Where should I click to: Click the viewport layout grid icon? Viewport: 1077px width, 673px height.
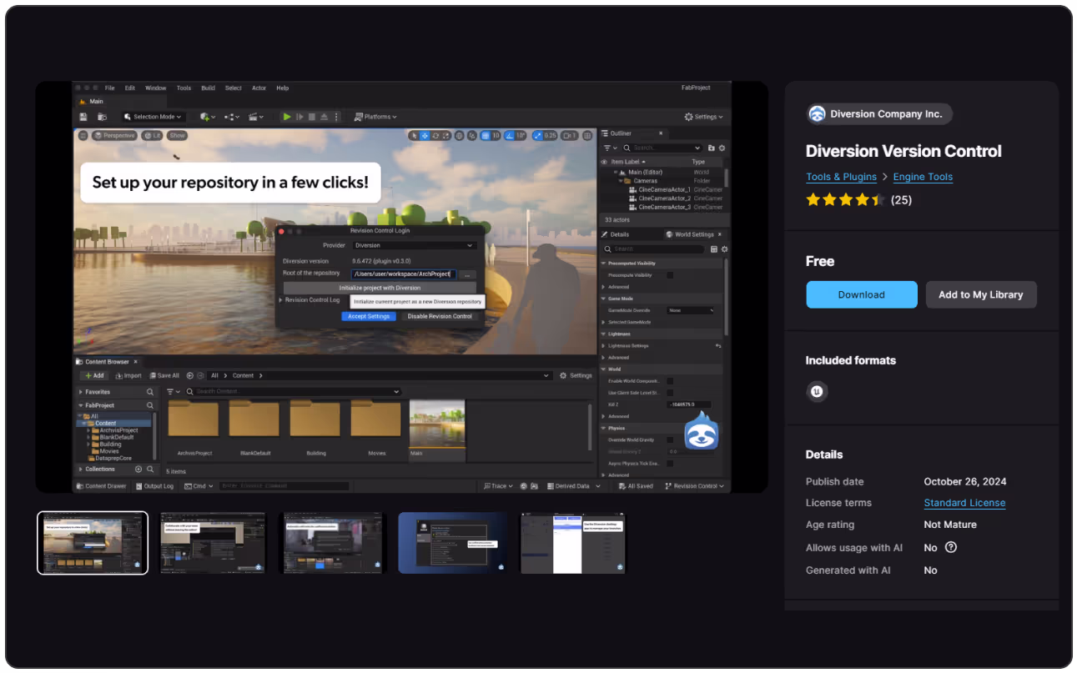coord(587,135)
